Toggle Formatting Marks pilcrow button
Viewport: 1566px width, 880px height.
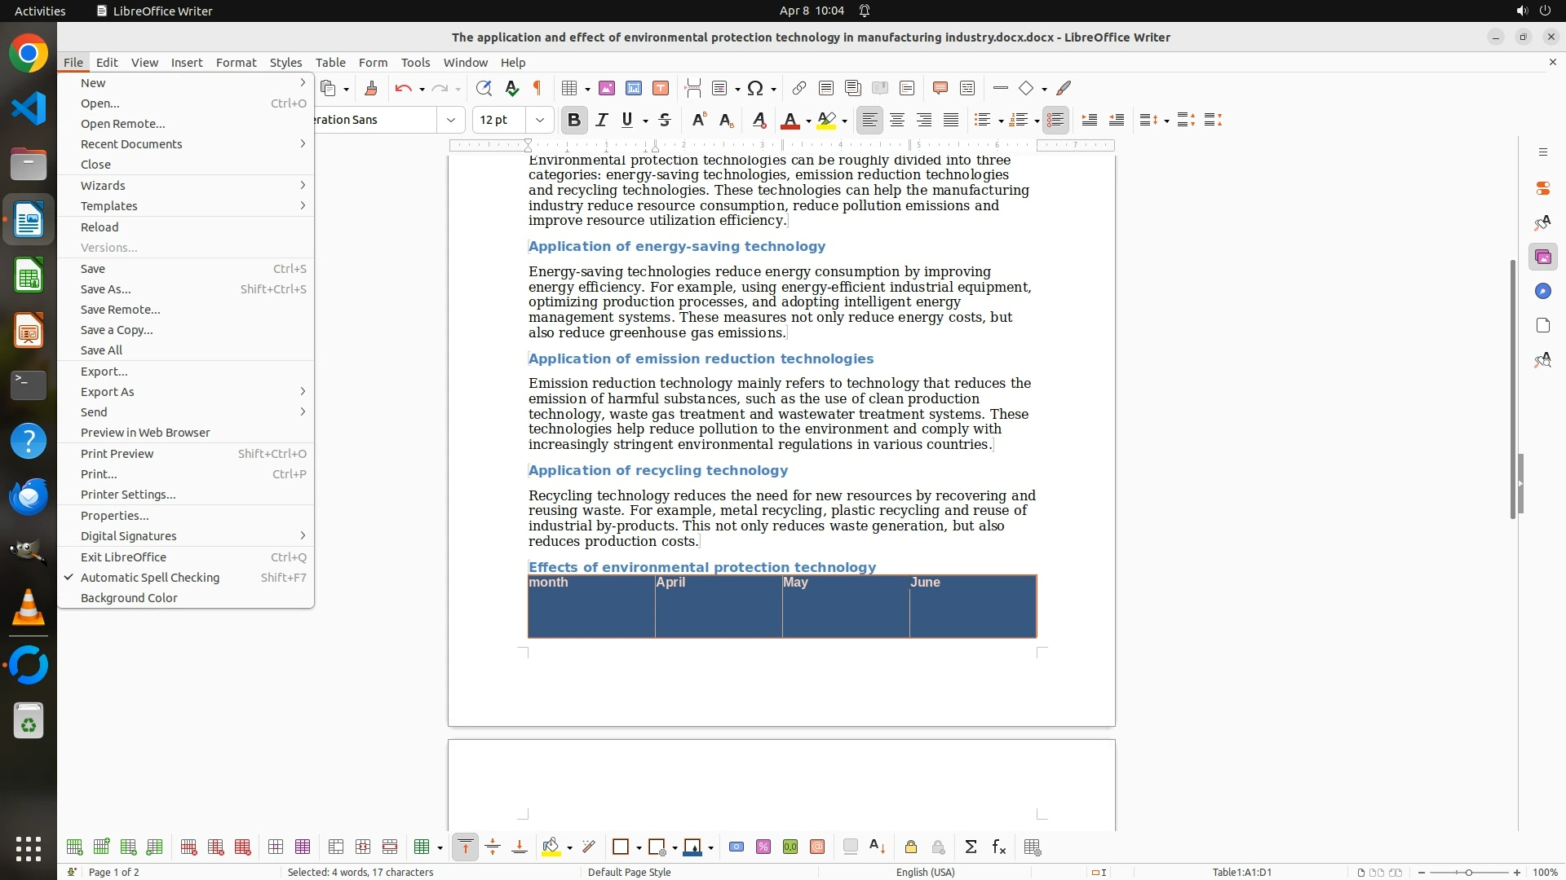click(x=537, y=88)
